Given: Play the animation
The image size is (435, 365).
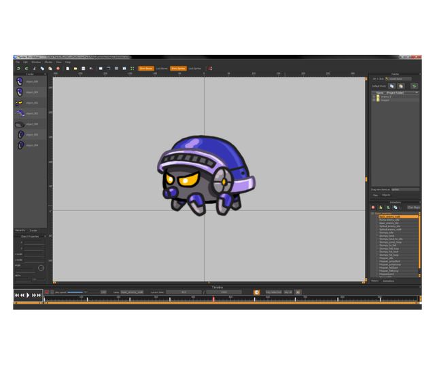Looking at the screenshot, I should pos(28,295).
